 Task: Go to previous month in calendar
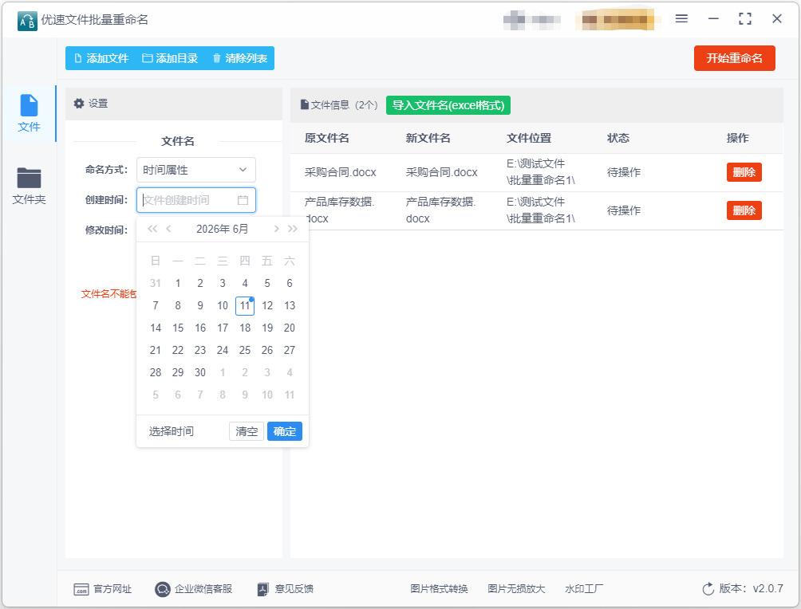click(168, 229)
